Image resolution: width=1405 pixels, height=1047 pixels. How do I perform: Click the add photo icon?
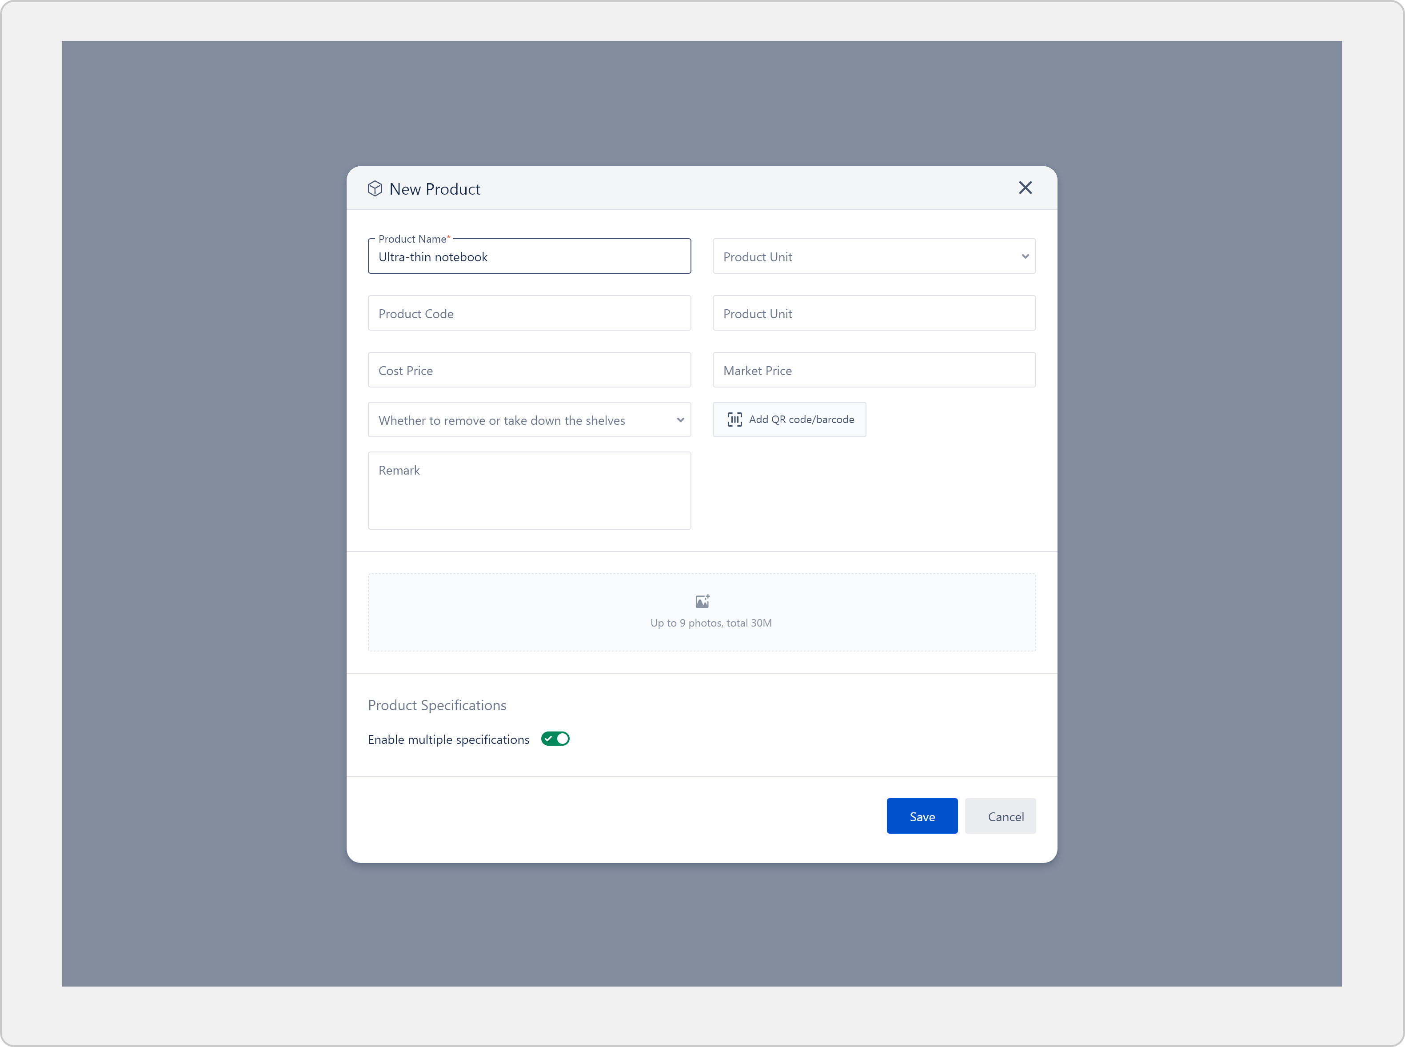(702, 601)
